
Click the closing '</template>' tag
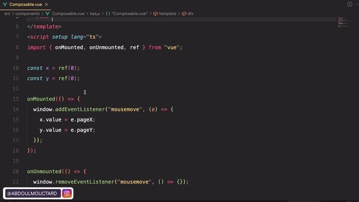point(44,26)
